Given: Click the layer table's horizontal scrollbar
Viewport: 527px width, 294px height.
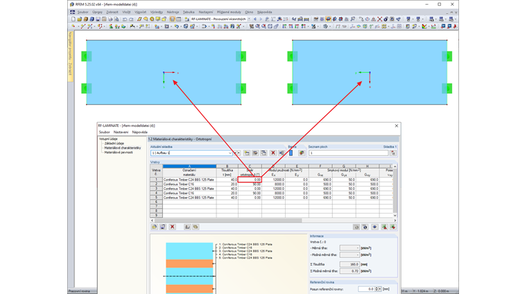Looking at the screenshot, I should click(227, 220).
